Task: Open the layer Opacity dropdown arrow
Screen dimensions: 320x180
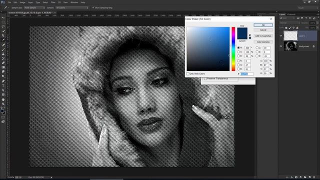Action: pos(317,23)
